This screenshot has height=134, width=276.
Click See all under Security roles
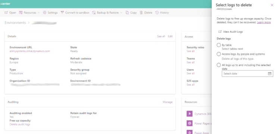191,51
